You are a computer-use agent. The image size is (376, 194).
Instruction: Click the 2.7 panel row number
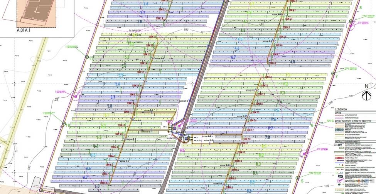pos(142,13)
